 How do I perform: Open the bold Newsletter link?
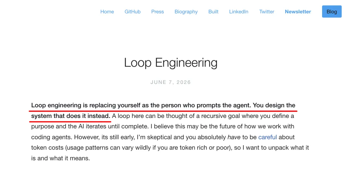coord(298,12)
